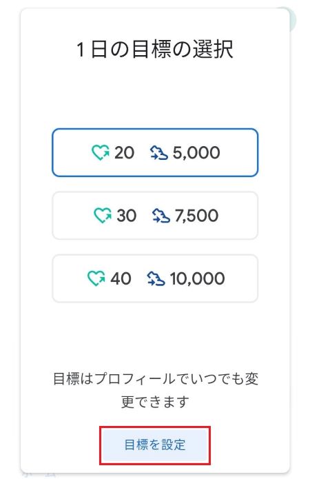Image resolution: width=310 pixels, height=479 pixels.
Task: Click the 目標はプロフィールでいつでも変 note line
Action: [156, 379]
